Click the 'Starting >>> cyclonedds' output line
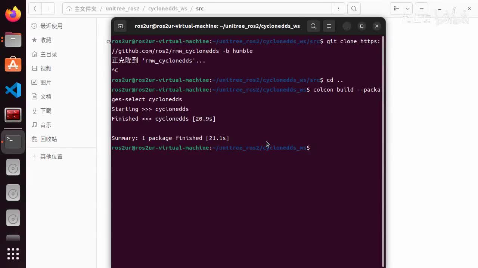Viewport: 478px width, 268px height. pos(150,109)
